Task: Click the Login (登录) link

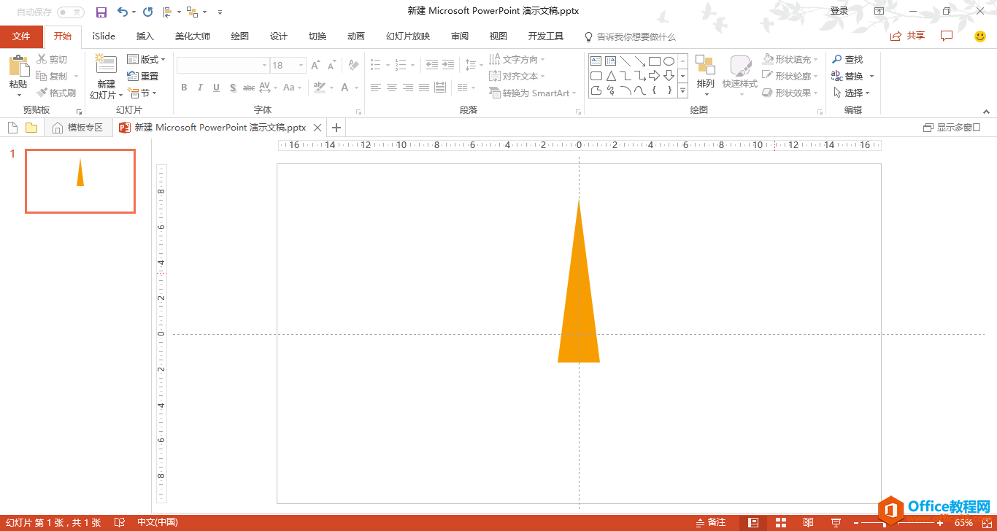Action: (839, 11)
